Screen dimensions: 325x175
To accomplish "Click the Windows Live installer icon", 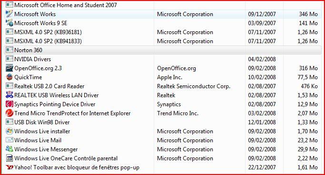I will coord(10,131).
